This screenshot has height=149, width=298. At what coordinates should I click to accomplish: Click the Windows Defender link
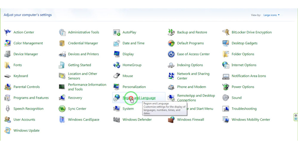click(137, 119)
